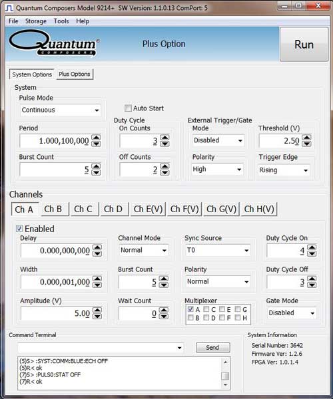
Task: Raise Amplitude (V) with up arrow
Action: [x=97, y=310]
